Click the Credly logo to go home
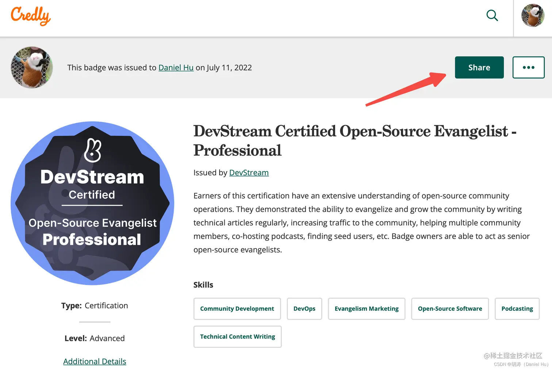 [31, 16]
